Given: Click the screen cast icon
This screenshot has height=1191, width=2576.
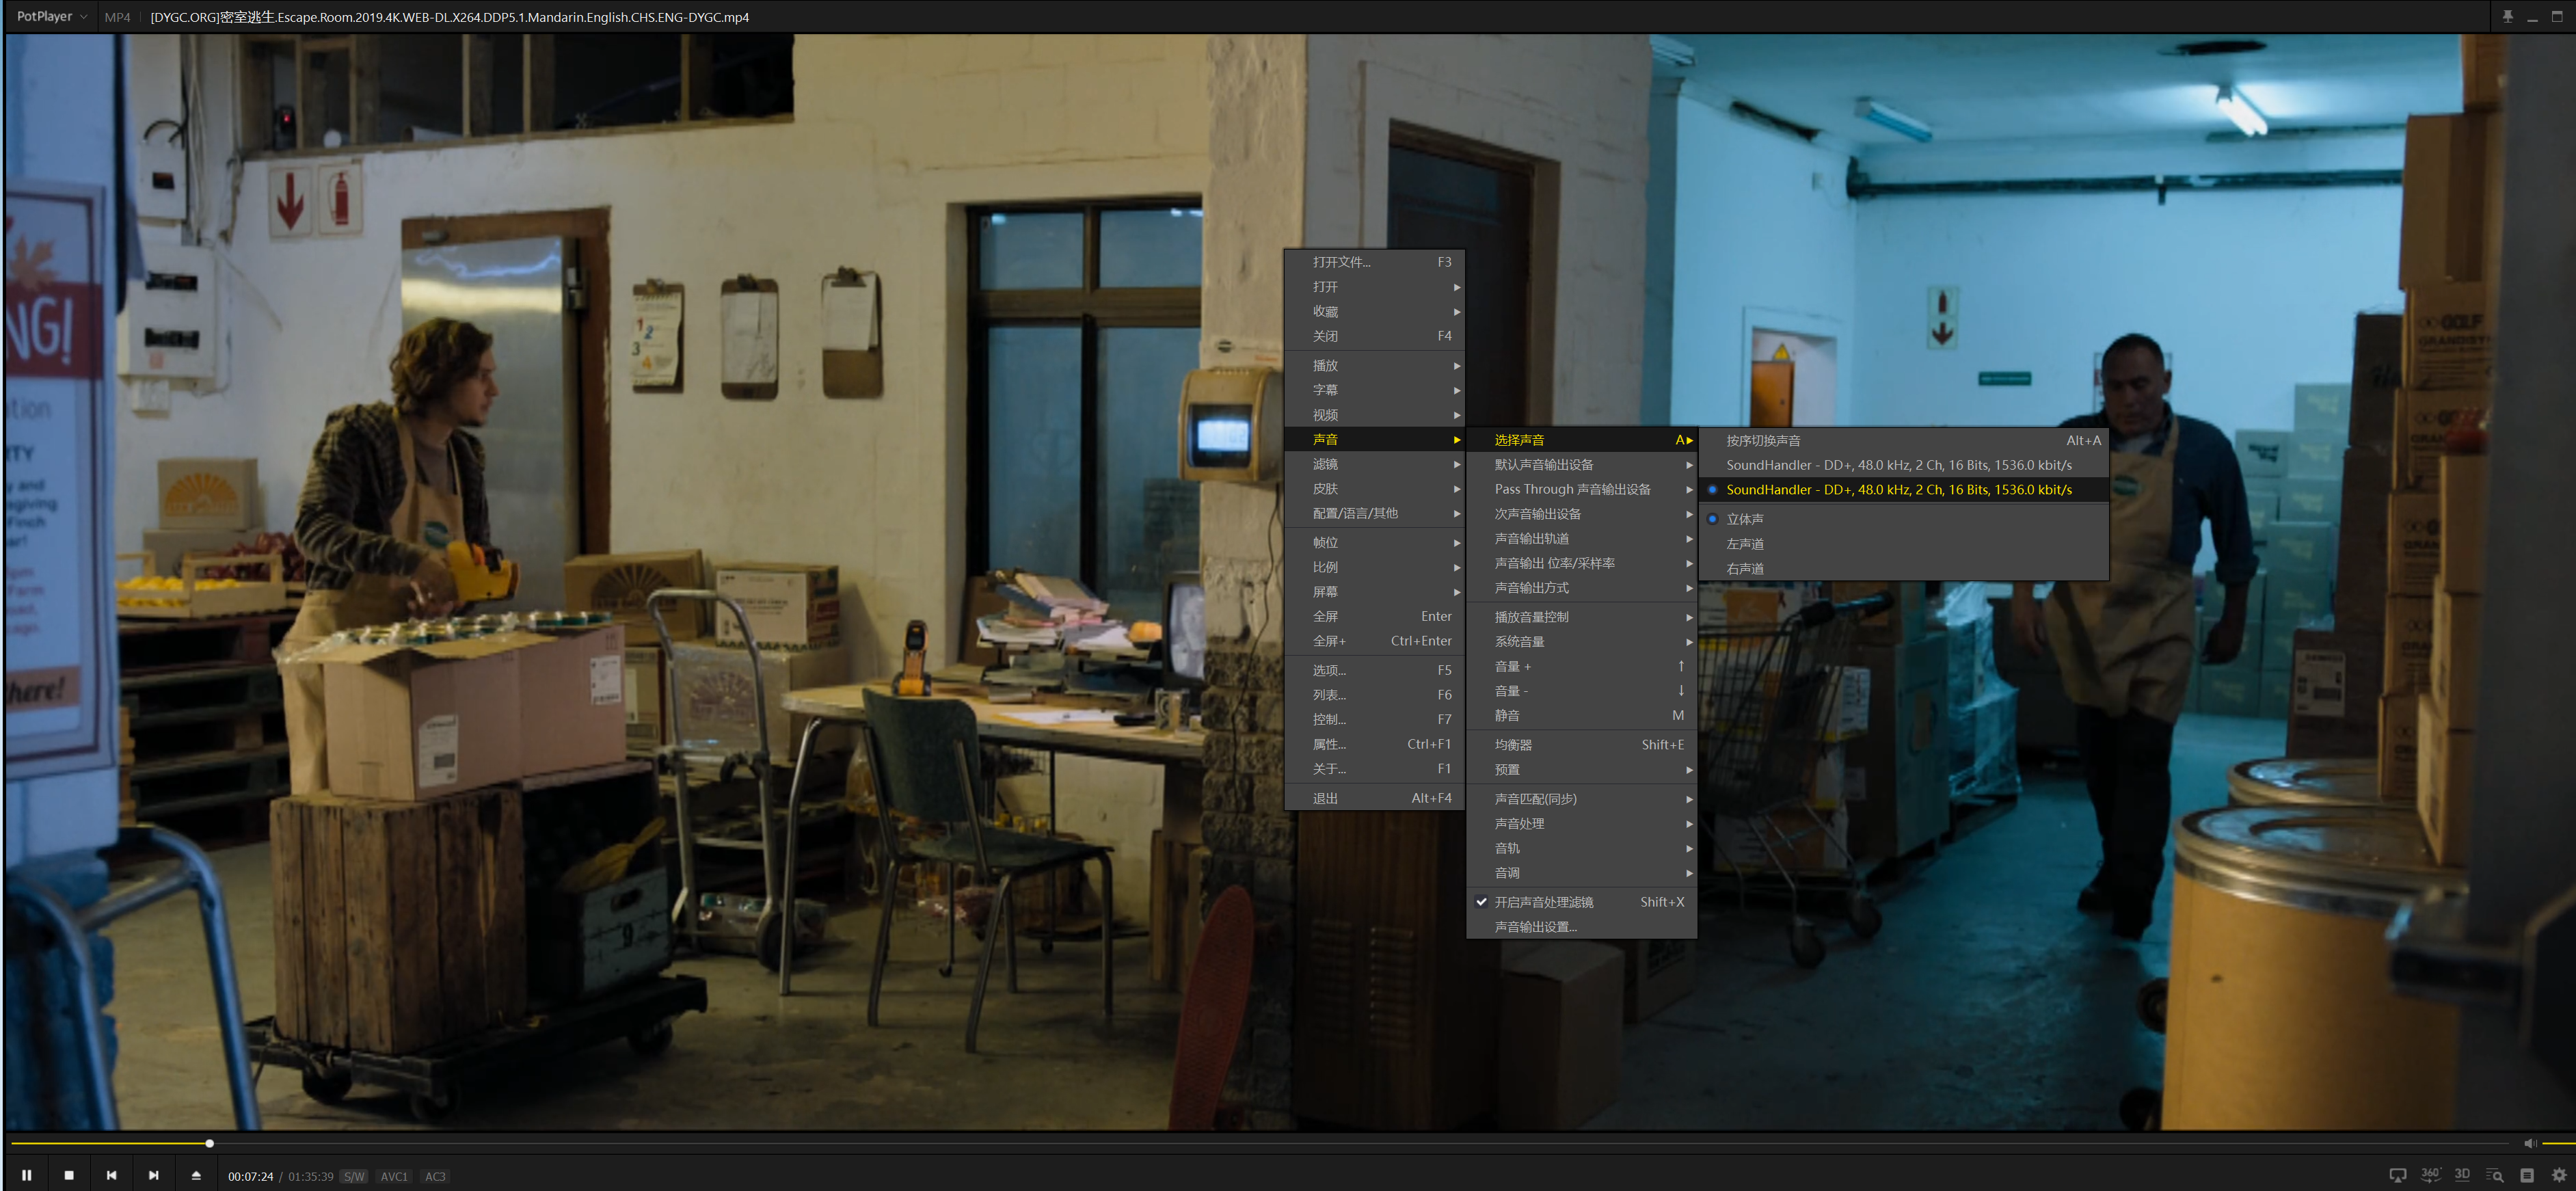Looking at the screenshot, I should coord(2398,1175).
